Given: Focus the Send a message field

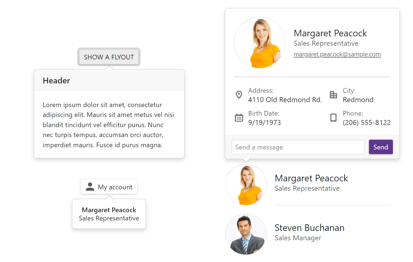Looking at the screenshot, I should (x=298, y=147).
